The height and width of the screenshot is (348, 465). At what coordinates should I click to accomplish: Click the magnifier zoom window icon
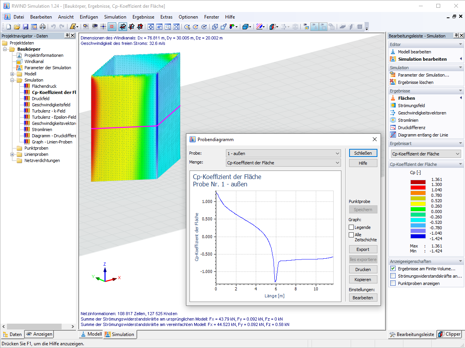point(168,27)
